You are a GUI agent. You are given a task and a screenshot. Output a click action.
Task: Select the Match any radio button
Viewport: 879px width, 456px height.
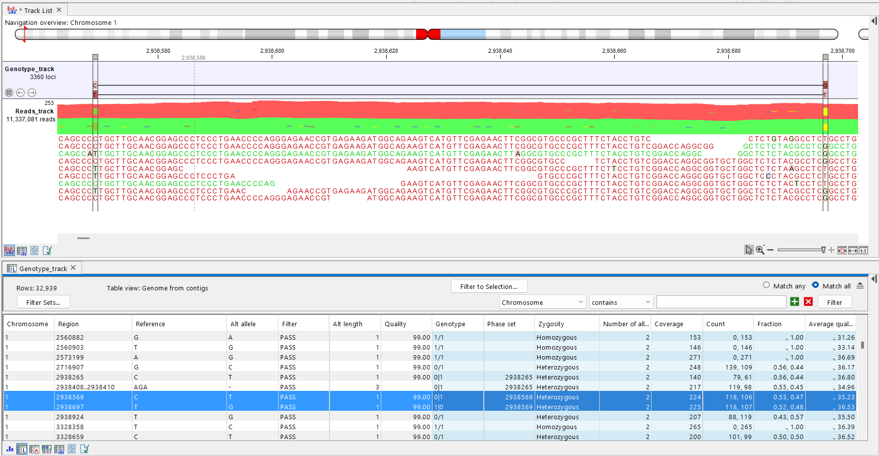767,285
